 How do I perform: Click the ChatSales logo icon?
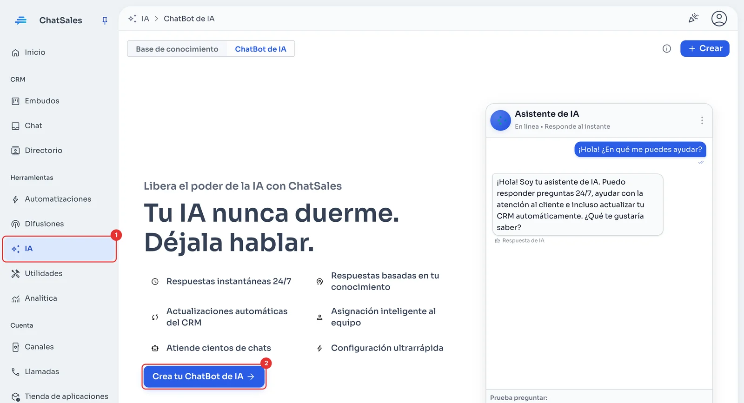coord(20,20)
